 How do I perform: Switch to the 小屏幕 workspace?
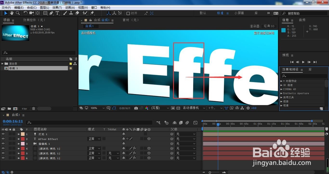[x=239, y=13]
